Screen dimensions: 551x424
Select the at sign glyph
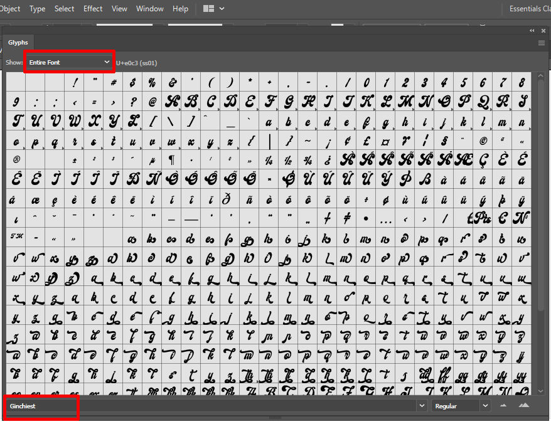click(152, 102)
